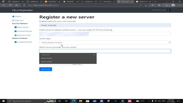Screen dimensions: 183x103
Task: Go back in the browser
Action: 4,5
